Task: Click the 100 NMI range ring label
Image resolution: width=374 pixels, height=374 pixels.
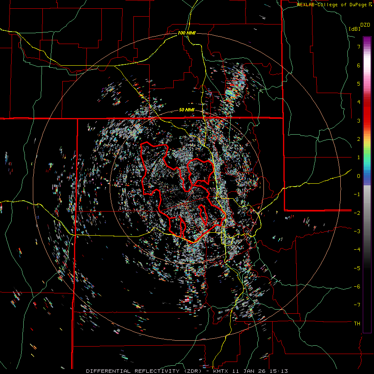Action: pos(187,33)
